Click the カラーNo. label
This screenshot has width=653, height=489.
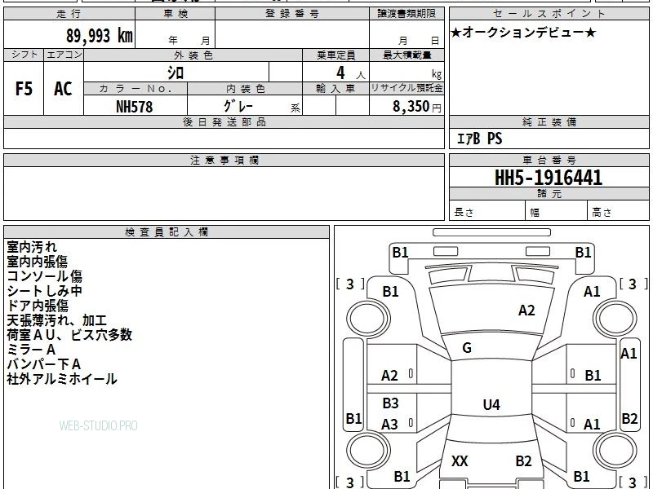135,89
